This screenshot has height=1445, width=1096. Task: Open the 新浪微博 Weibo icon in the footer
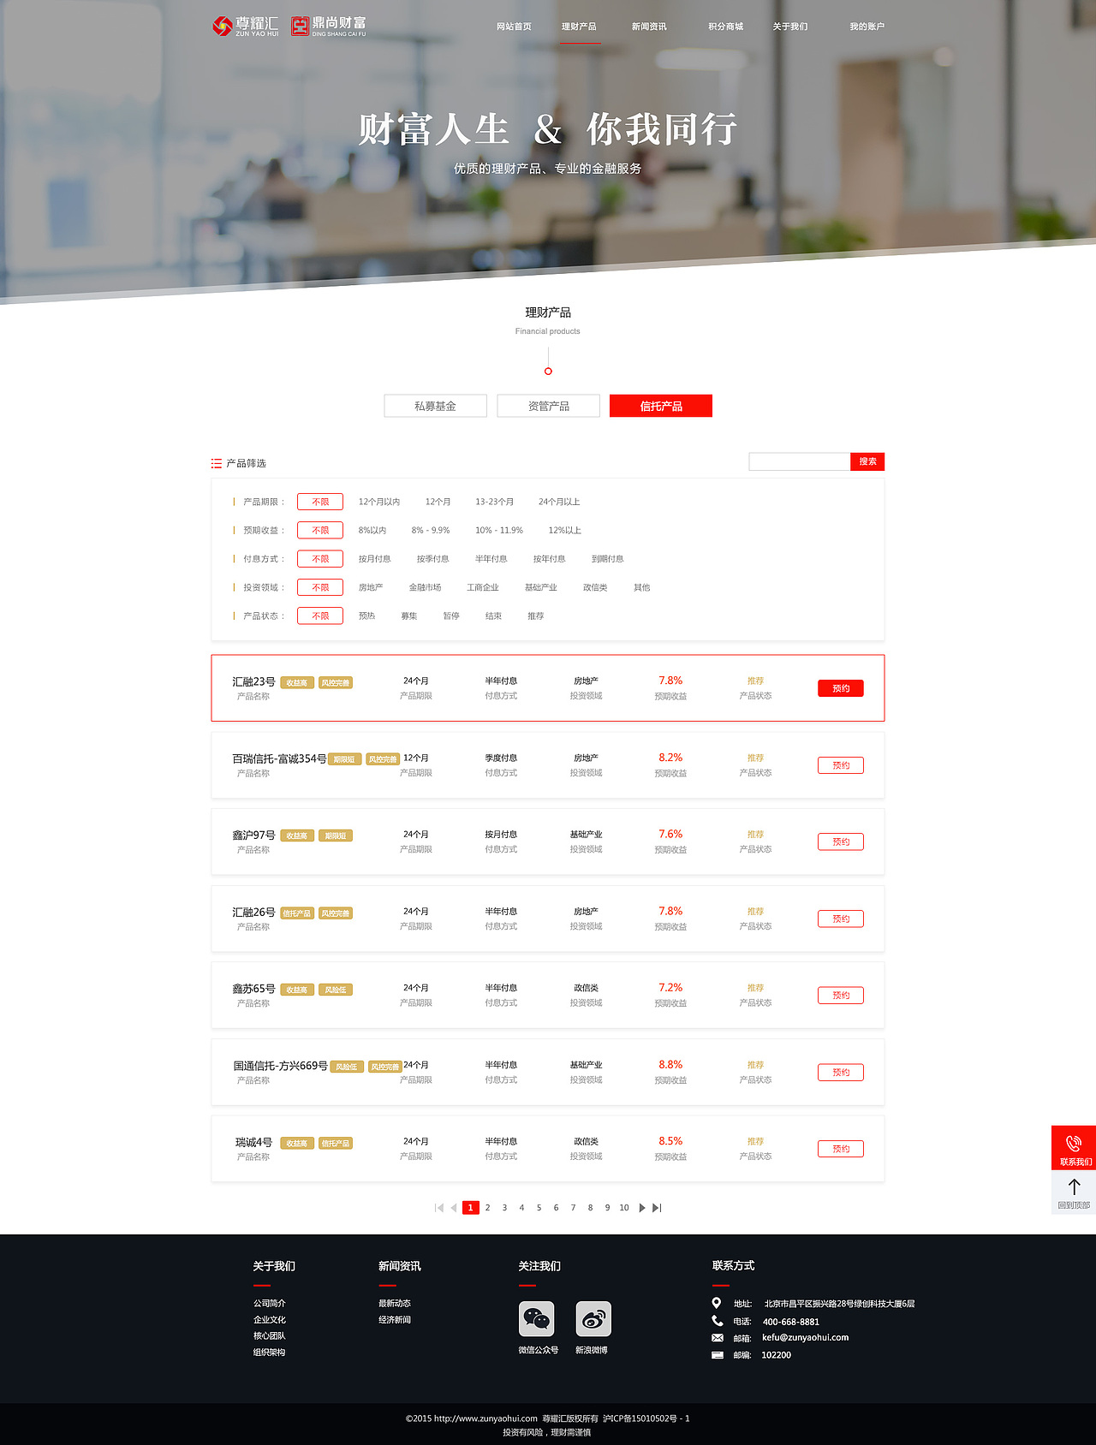[593, 1318]
